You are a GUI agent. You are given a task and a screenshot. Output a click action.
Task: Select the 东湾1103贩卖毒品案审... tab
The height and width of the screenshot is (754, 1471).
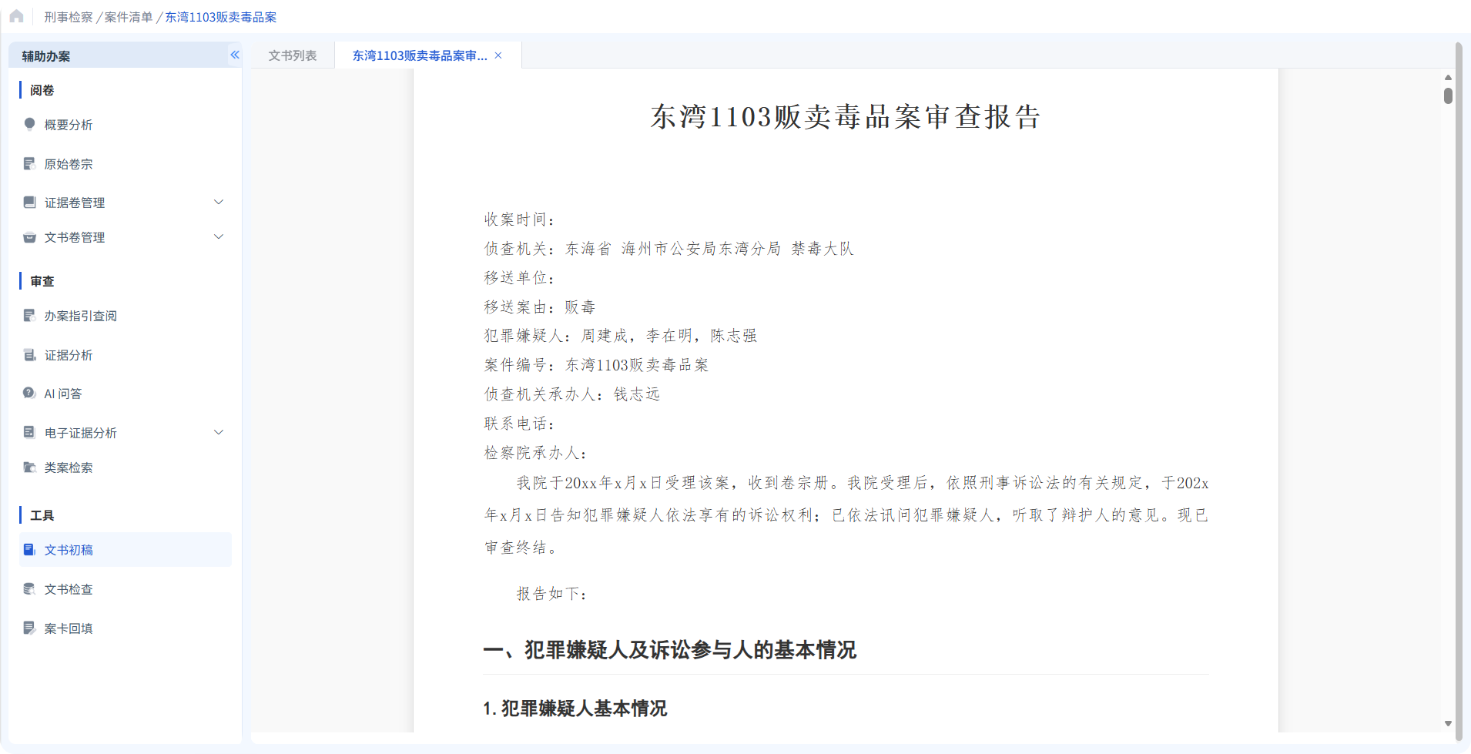(420, 55)
